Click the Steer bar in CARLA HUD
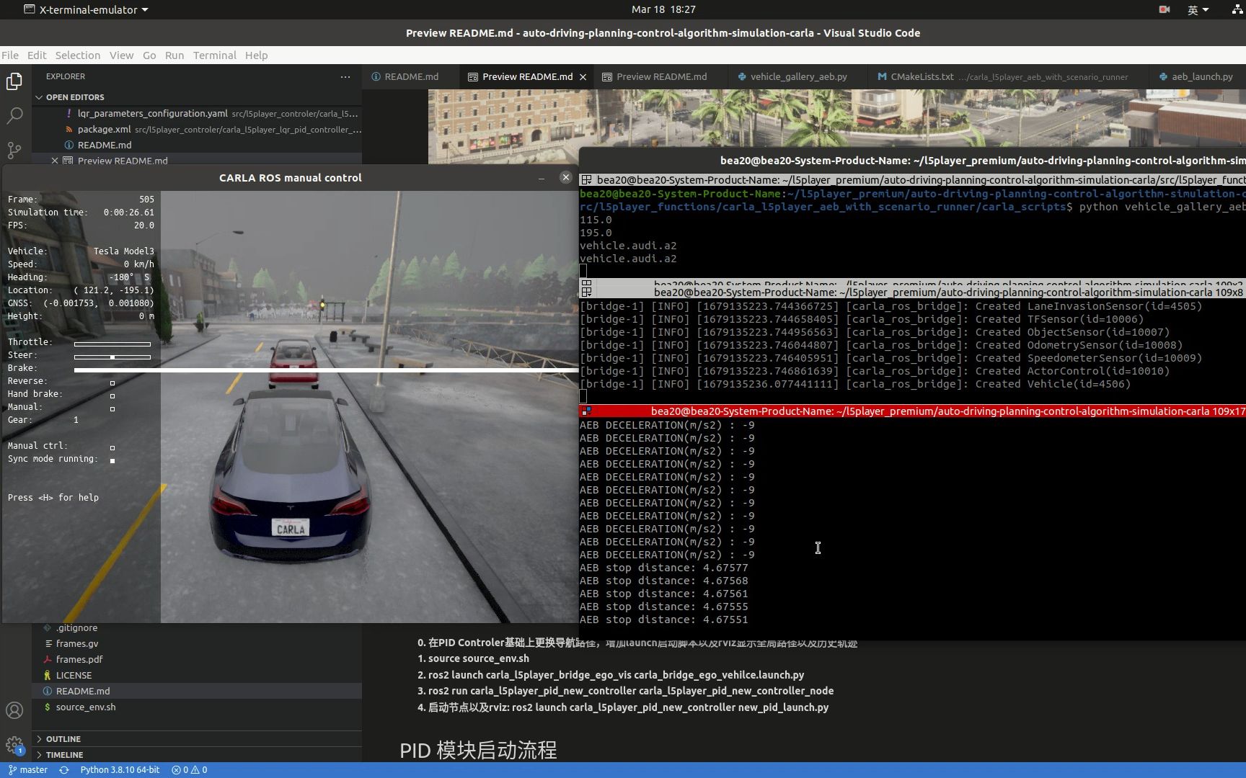 click(x=112, y=357)
